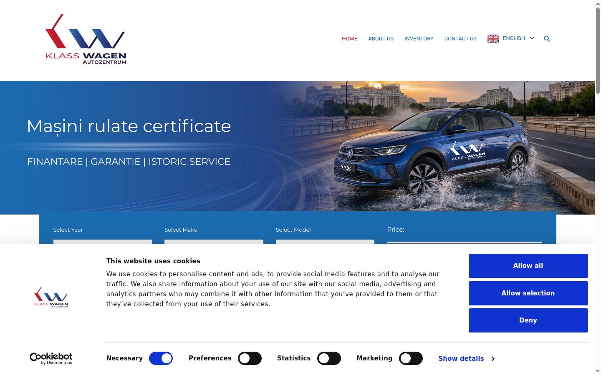This screenshot has height=375, width=601.
Task: Click the page vertical scrollbar thumb
Action: point(598,50)
